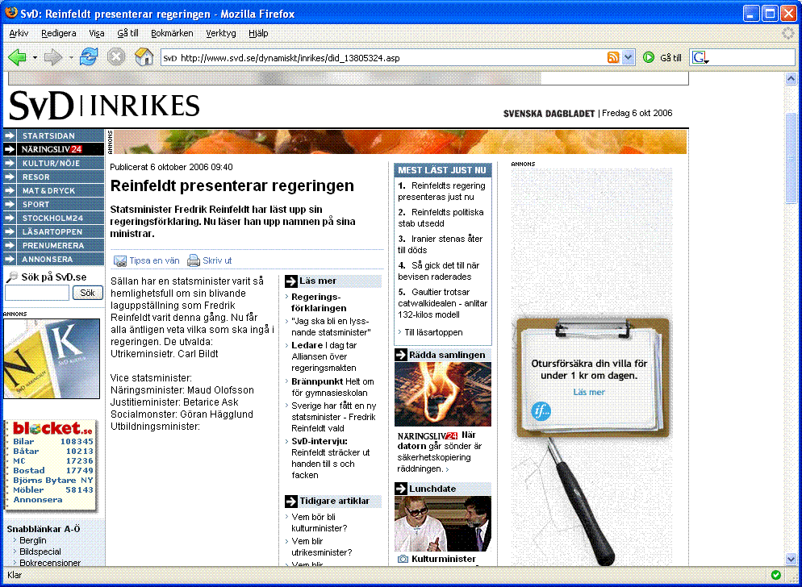The image size is (802, 587).
Task: Open Reinfeldts politiska stab utsedd article
Action: [441, 218]
